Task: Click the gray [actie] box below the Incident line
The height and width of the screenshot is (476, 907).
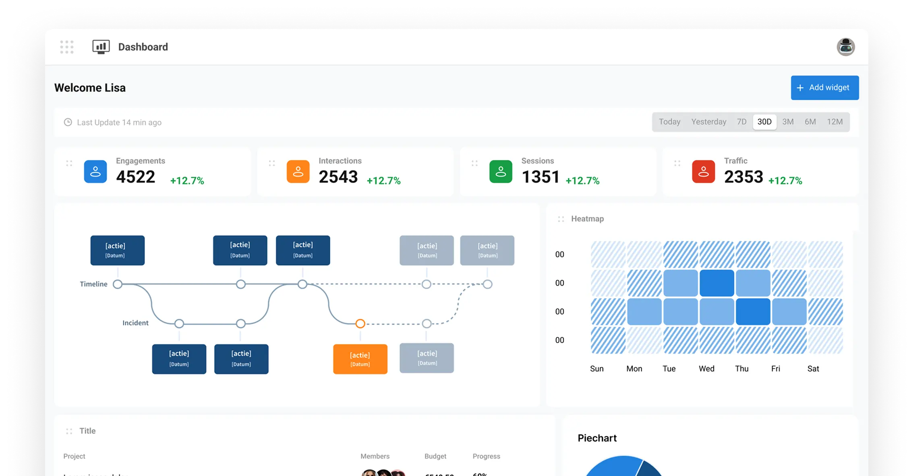Action: [x=427, y=358]
